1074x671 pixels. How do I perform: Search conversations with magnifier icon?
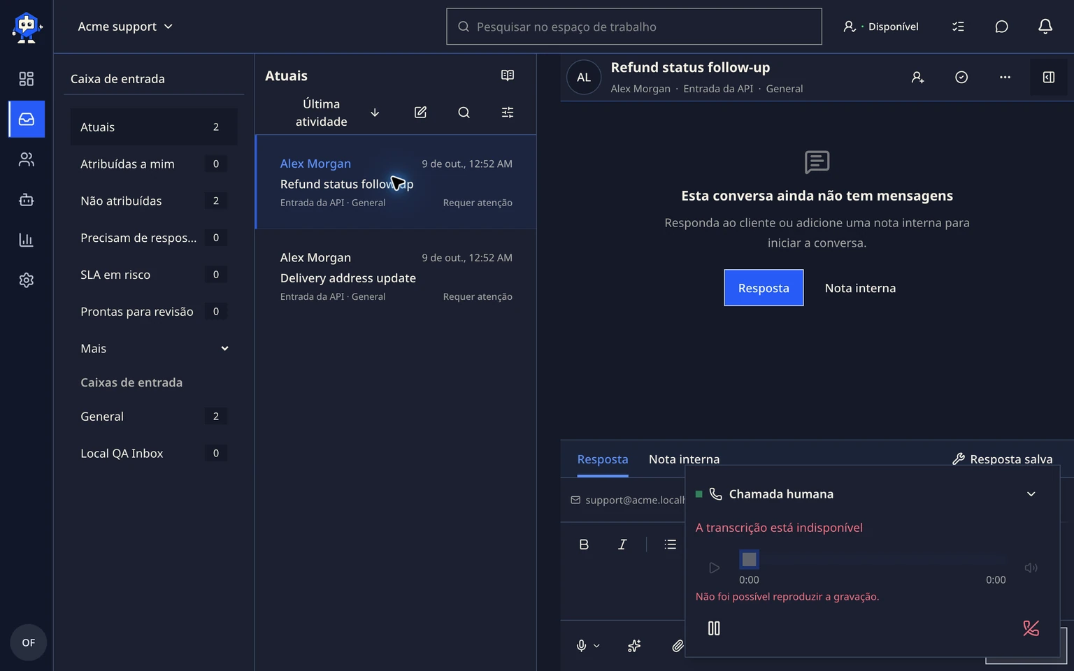point(464,113)
